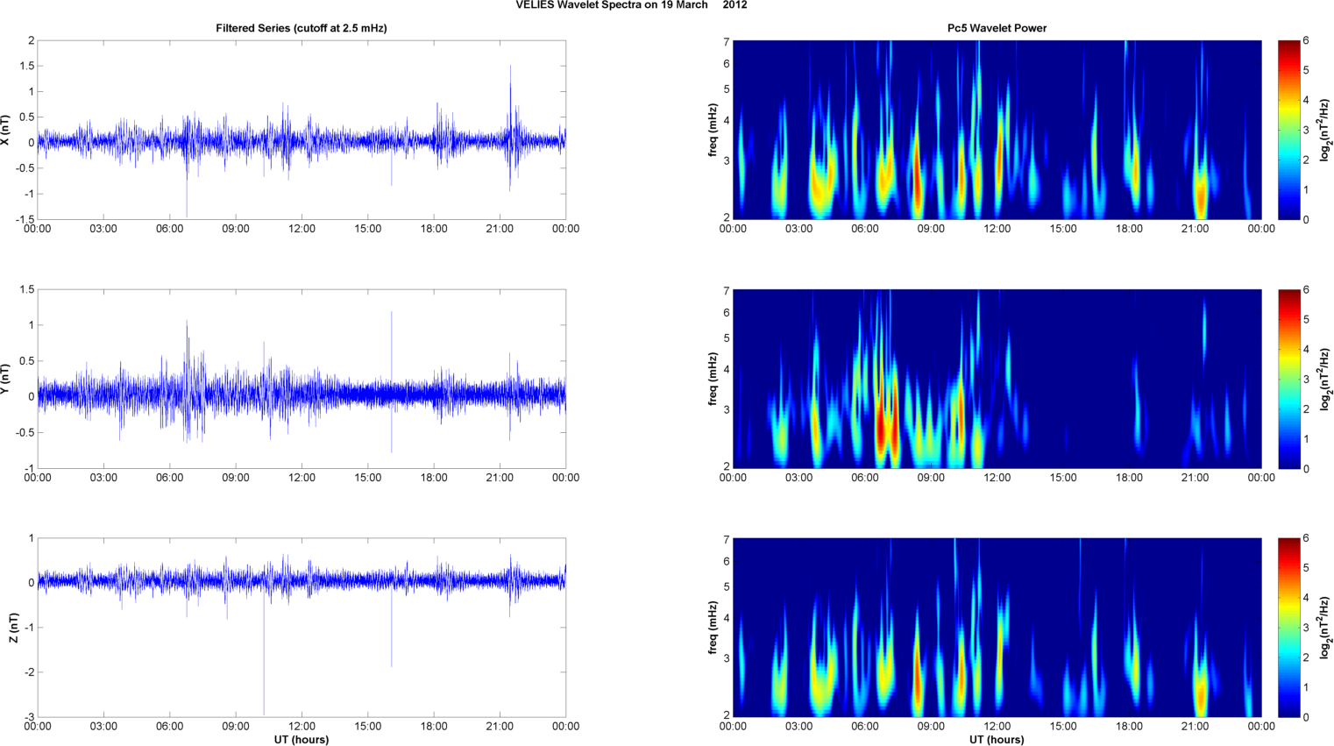This screenshot has width=1334, height=746.
Task: Click 'UT (hours)' label under bottom wavelet plot
Action: 997,740
